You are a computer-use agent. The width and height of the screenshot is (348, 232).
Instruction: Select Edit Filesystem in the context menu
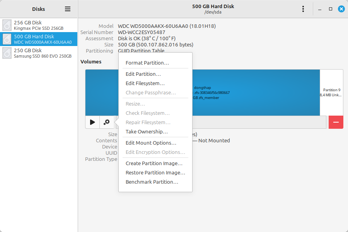click(x=145, y=83)
